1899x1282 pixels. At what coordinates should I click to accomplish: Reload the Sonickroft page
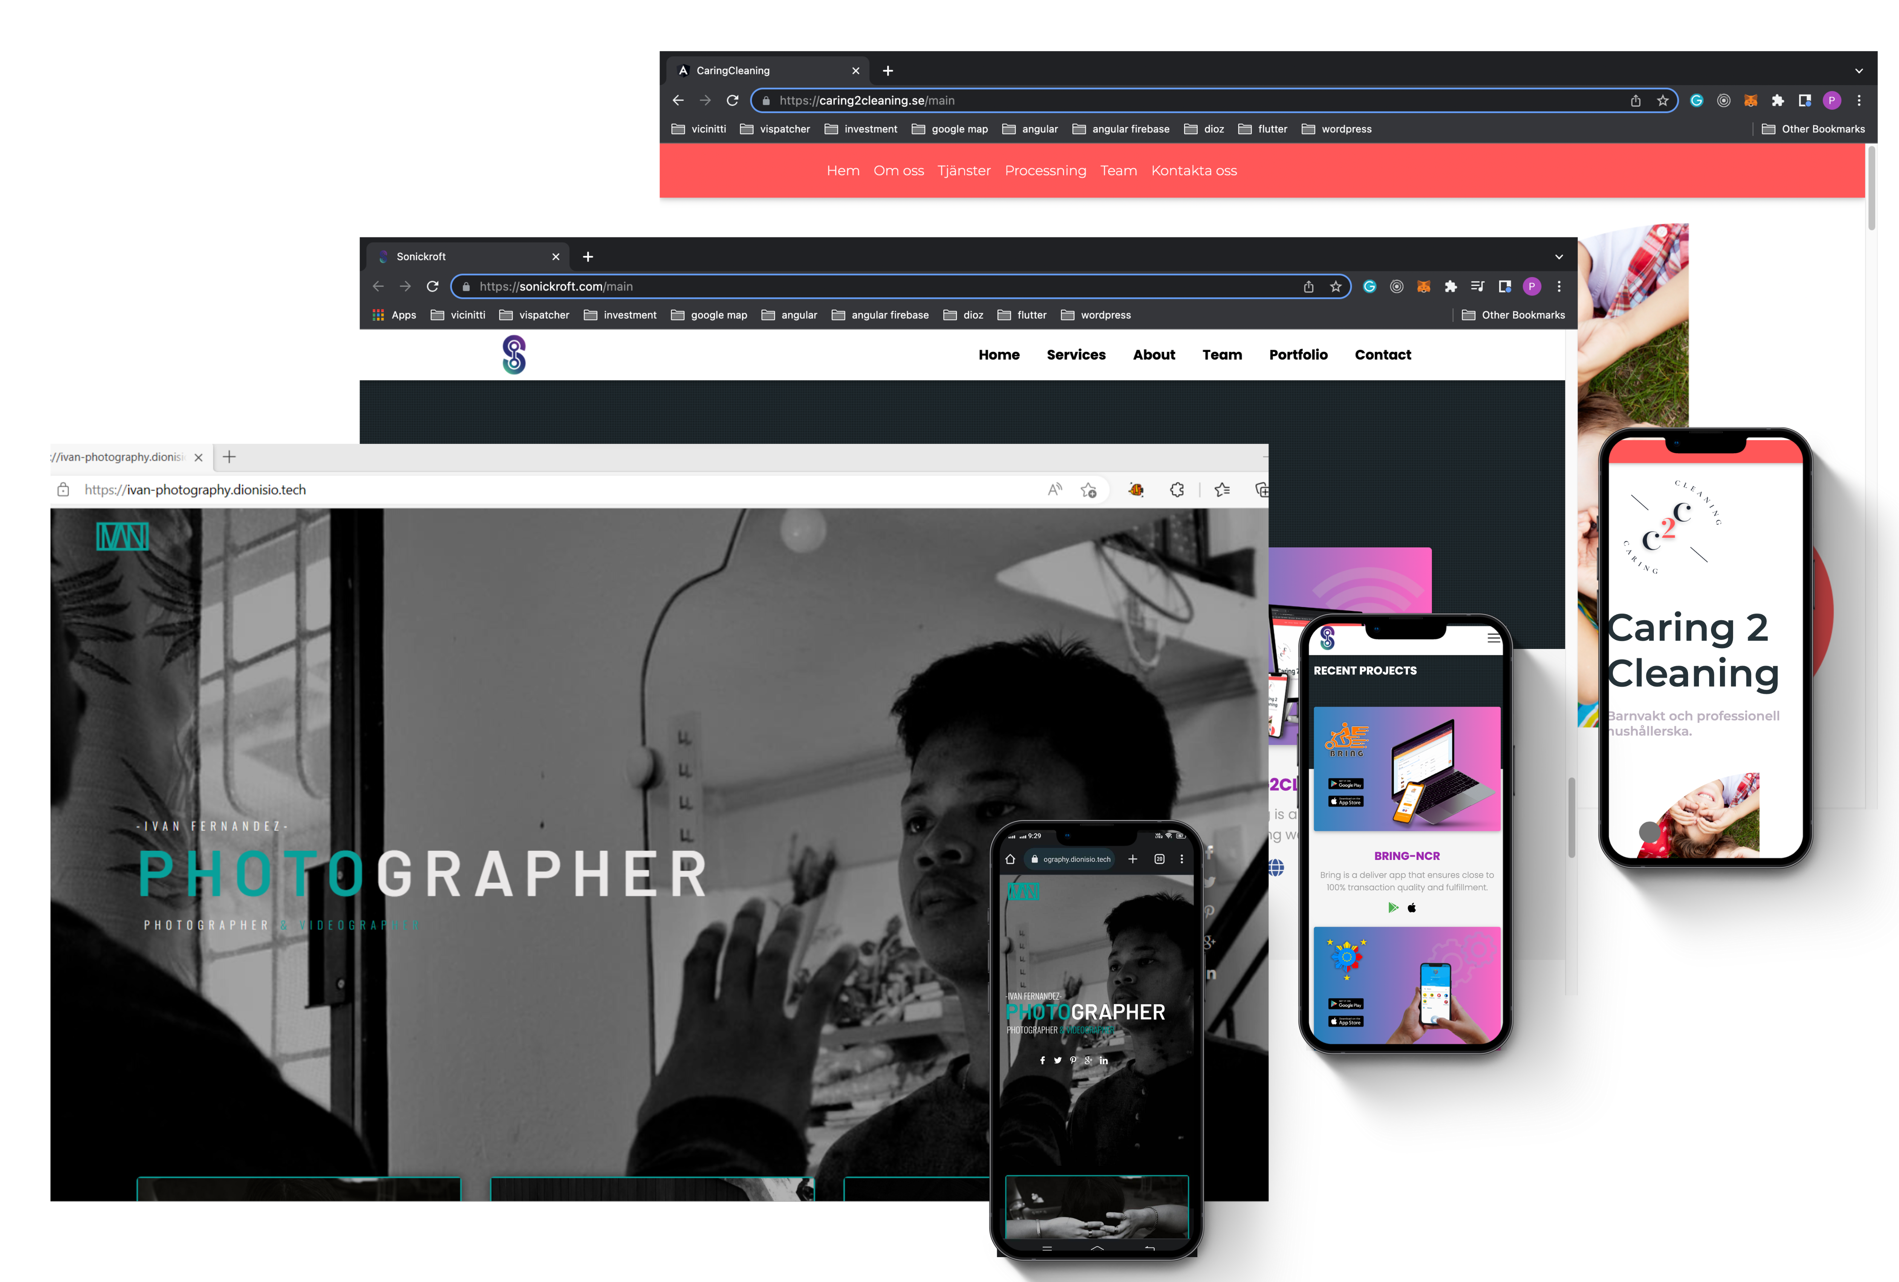[x=432, y=287]
